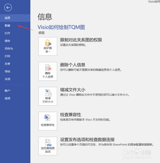Click the large 信息 page title

[45, 17]
